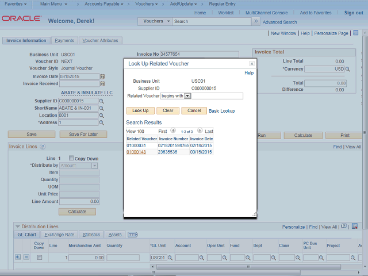This screenshot has width=368, height=276.
Task: Click the Print button
Action: (345, 136)
